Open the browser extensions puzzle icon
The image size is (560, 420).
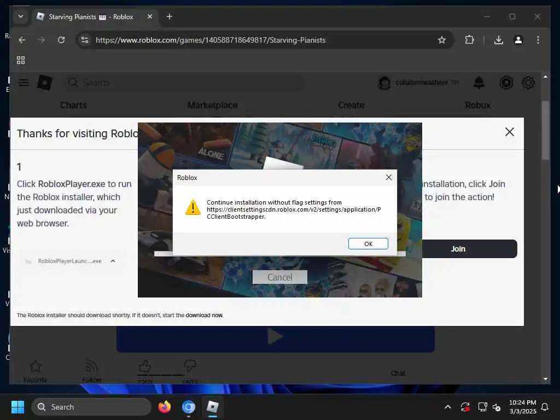469,40
